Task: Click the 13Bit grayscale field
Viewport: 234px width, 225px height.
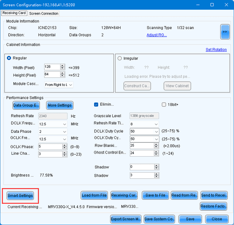Action: pyautogui.click(x=144, y=116)
